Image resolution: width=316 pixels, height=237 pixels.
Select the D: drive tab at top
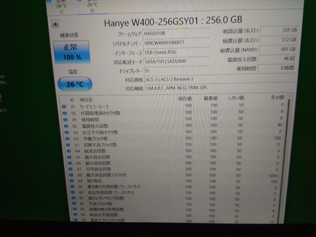[x=92, y=7]
